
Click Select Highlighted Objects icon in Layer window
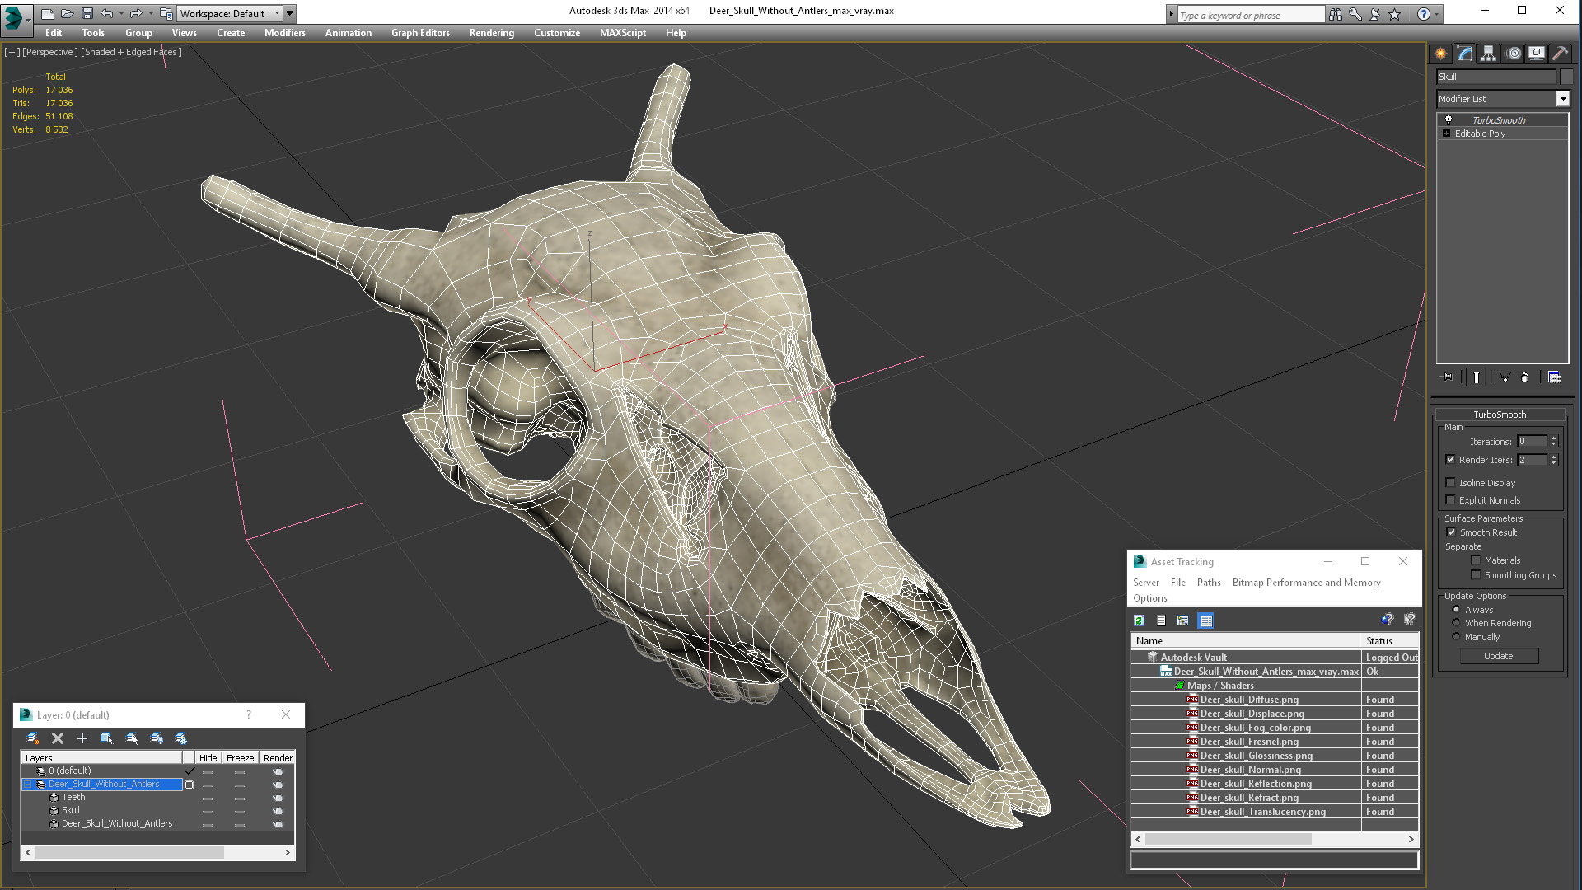click(107, 738)
